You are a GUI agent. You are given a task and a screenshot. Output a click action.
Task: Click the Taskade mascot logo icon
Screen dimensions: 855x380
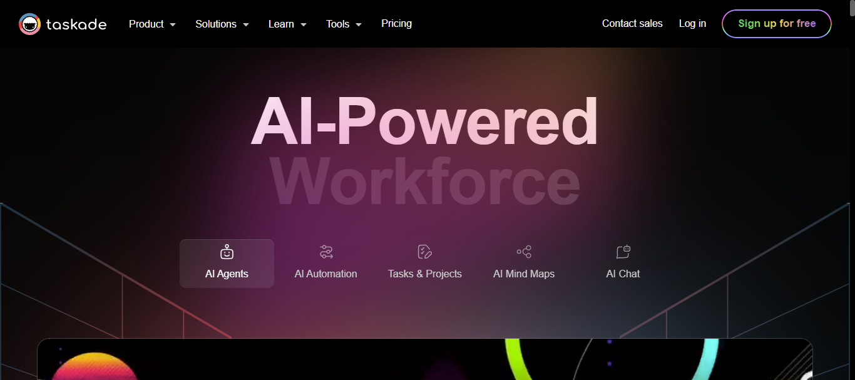tap(29, 24)
